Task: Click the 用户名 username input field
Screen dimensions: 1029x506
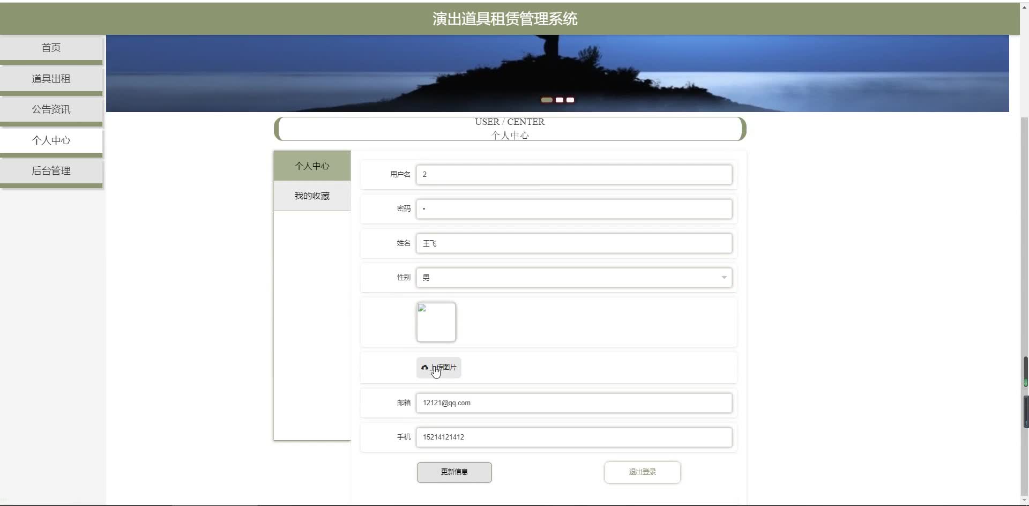Action: tap(573, 174)
